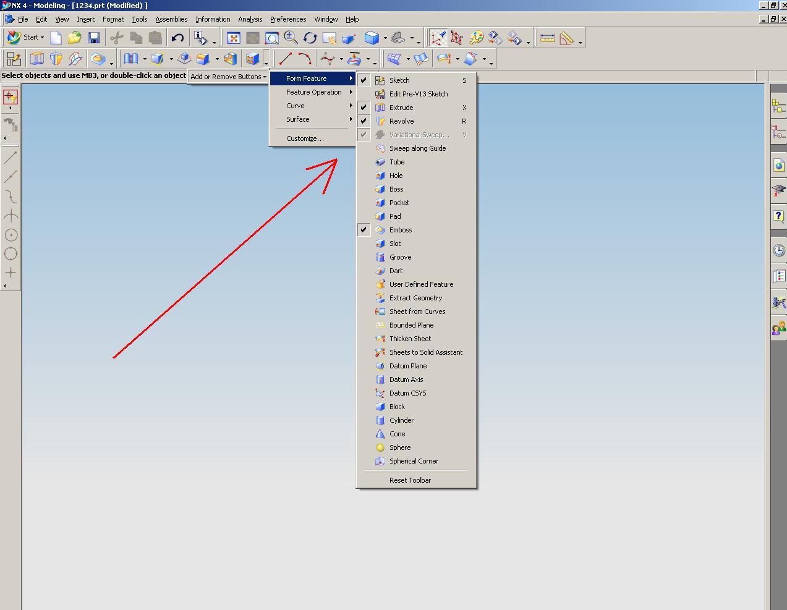The height and width of the screenshot is (610, 787).
Task: Uncheck Extrude in the button list
Action: click(363, 107)
